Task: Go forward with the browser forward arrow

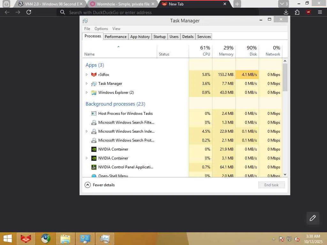Action: (18, 12)
